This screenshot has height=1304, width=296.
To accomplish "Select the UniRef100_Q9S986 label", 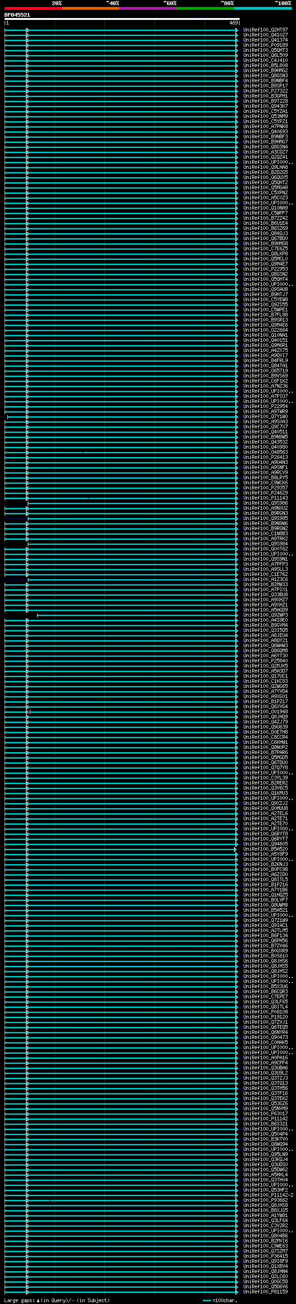I will click(x=265, y=503).
